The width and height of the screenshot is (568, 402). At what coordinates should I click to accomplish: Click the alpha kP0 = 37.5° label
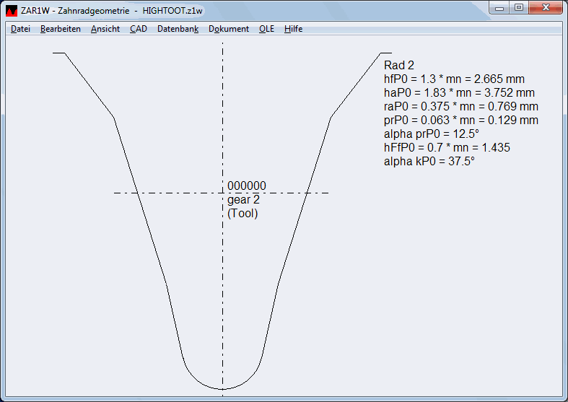click(429, 162)
